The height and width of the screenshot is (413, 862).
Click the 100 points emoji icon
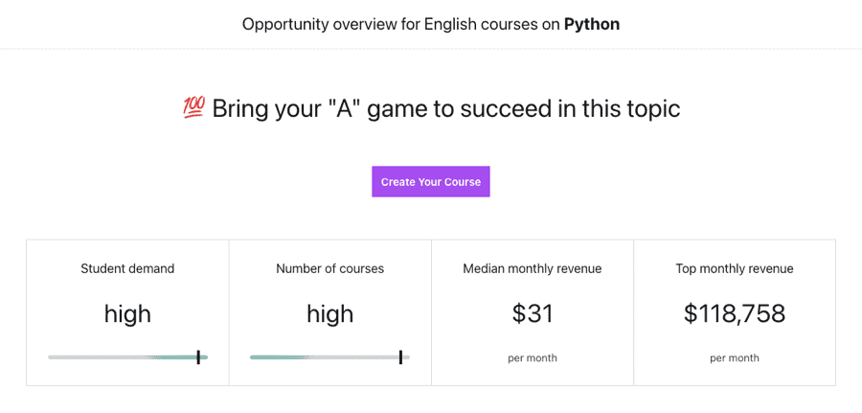(193, 108)
